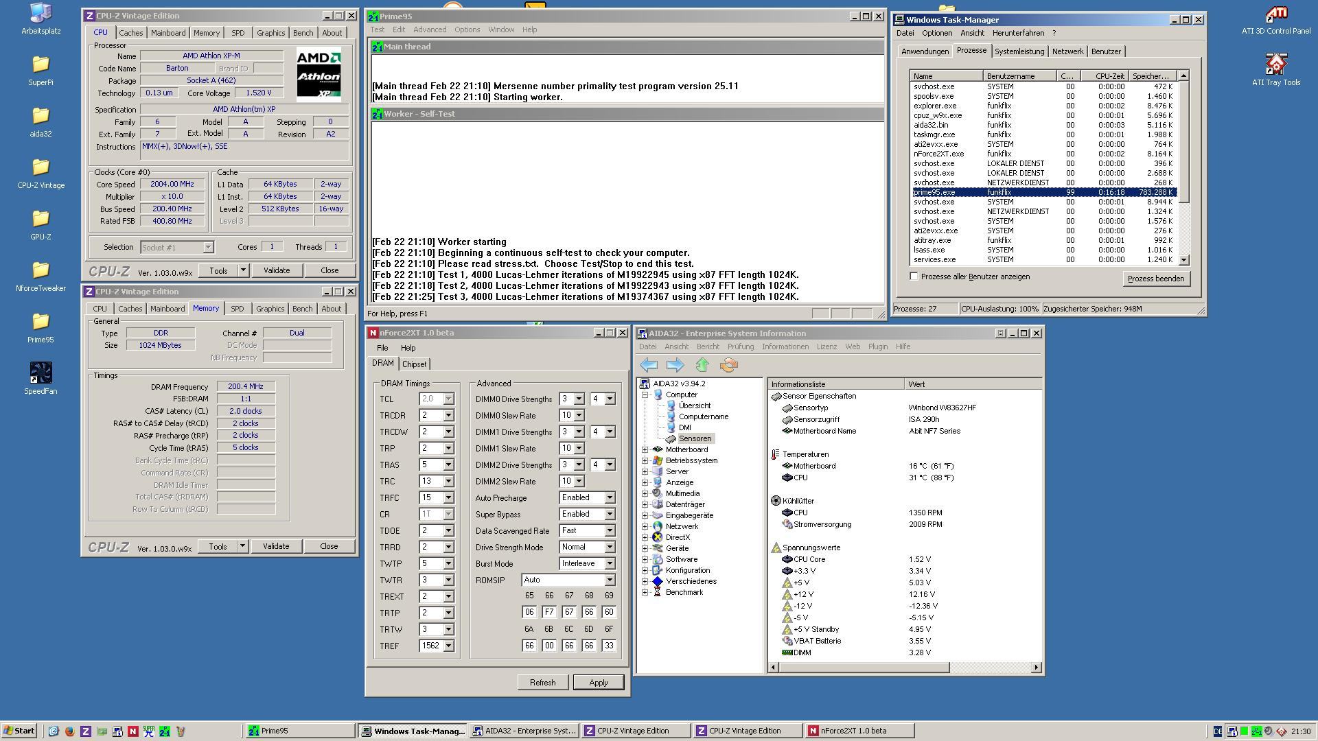Open Burst Mode dropdown

609,563
